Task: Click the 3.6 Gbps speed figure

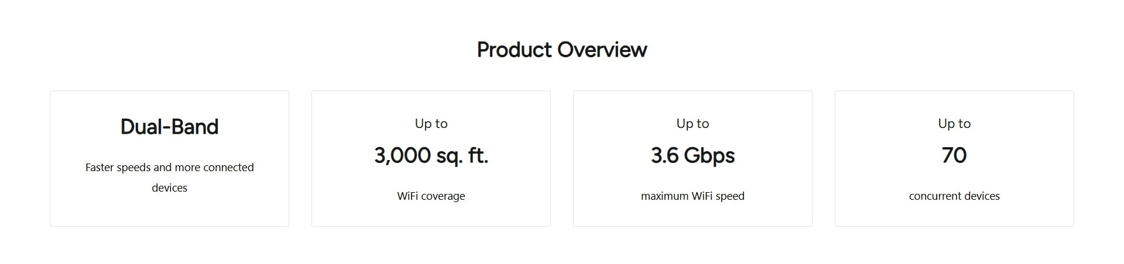Action: point(693,155)
